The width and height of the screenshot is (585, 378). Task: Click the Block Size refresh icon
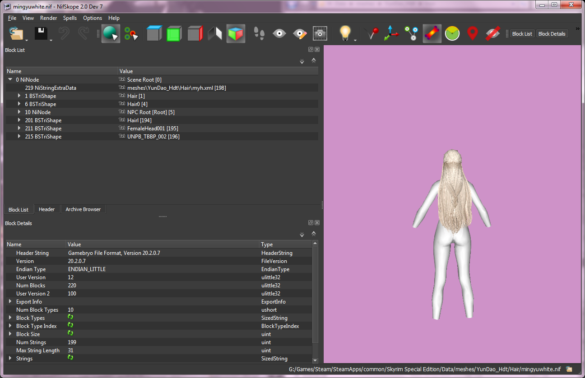tap(70, 333)
